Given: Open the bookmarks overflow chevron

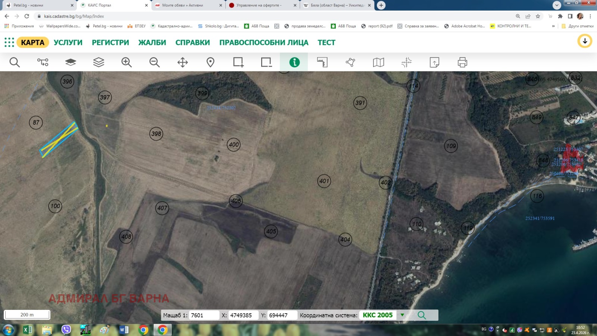Looking at the screenshot, I should (553, 26).
